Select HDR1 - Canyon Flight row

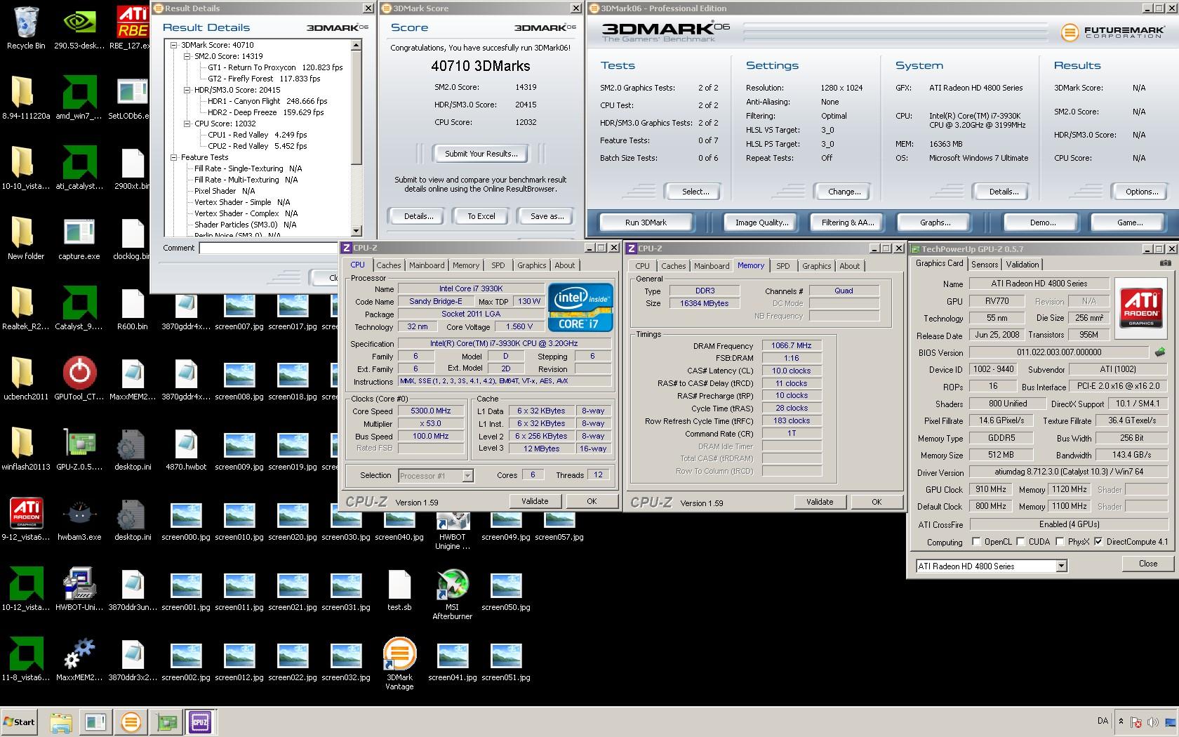click(x=267, y=101)
